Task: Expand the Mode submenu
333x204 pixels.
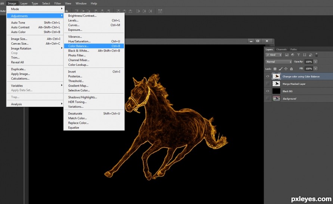Action: (x=35, y=9)
